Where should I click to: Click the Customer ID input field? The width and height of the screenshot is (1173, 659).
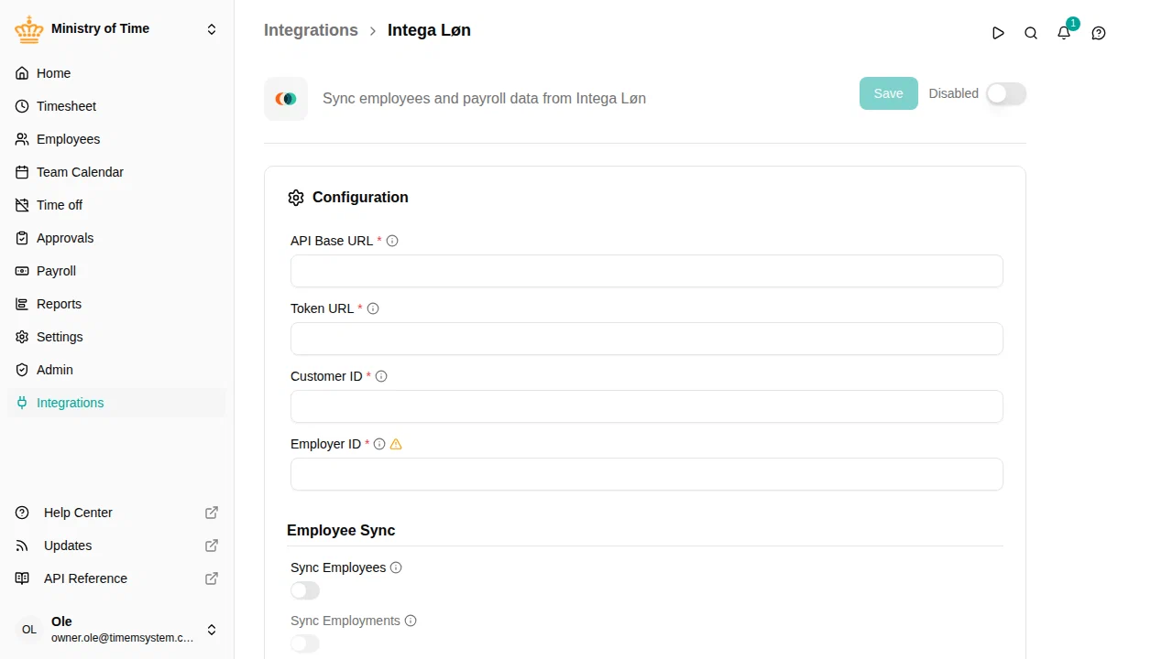(647, 406)
